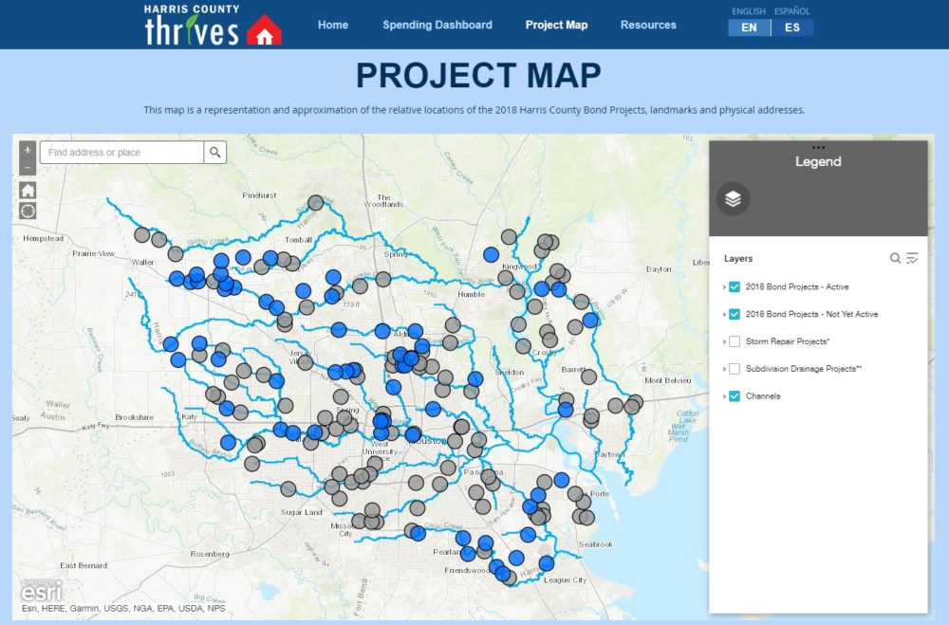
Task: Expand the Channels layer arrow
Action: coord(724,396)
